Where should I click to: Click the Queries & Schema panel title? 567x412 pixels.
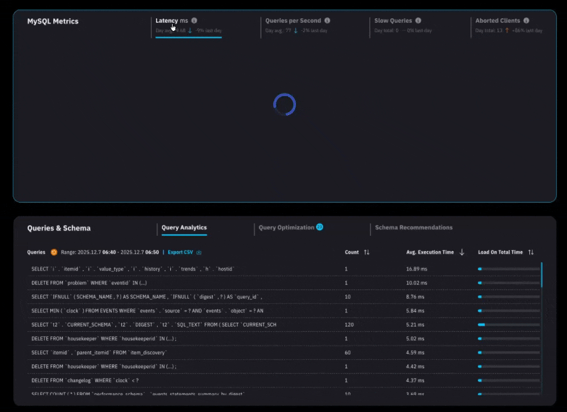point(59,228)
